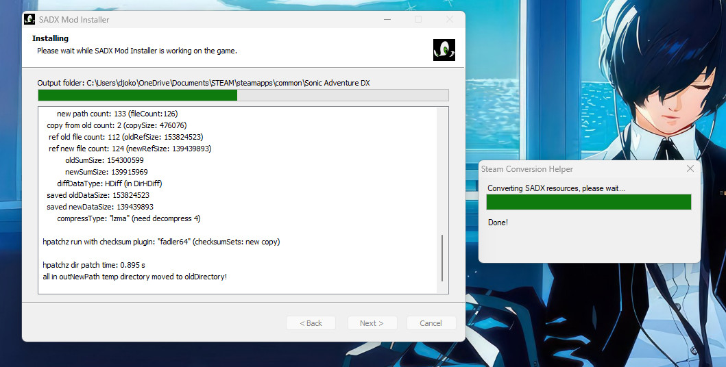The width and height of the screenshot is (726, 367).
Task: Click the "Done!" status text
Action: pos(498,223)
